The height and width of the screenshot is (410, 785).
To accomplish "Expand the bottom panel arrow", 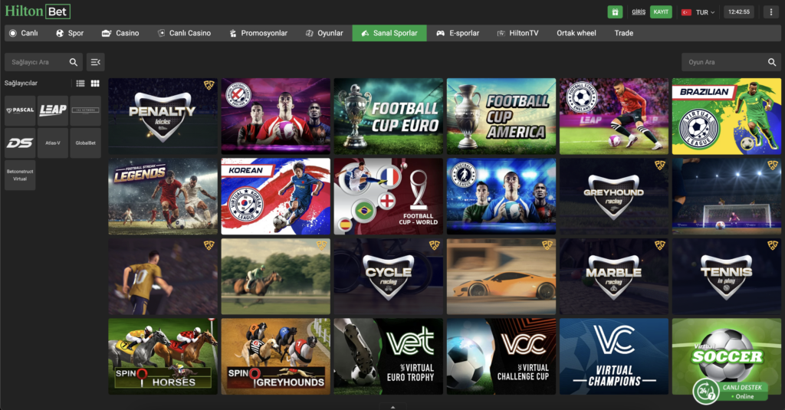I will (x=392, y=406).
